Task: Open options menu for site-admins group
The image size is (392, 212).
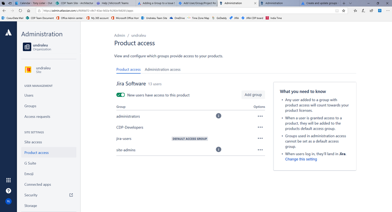Action: point(260,150)
